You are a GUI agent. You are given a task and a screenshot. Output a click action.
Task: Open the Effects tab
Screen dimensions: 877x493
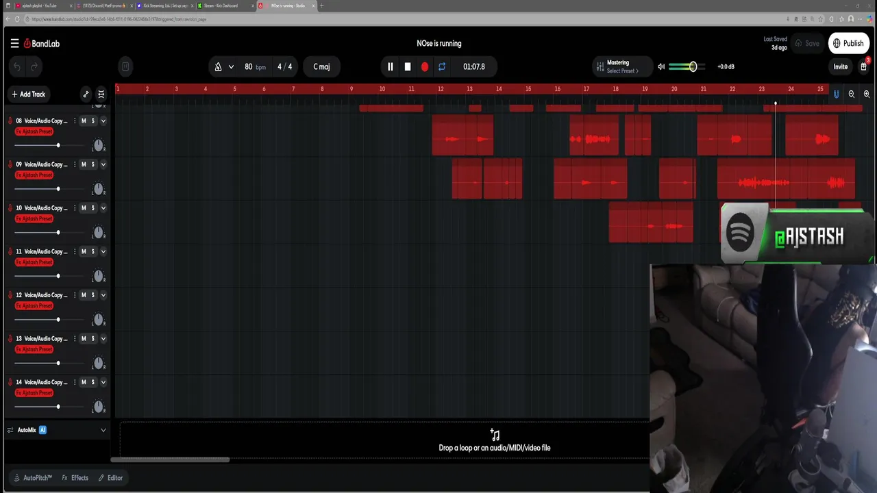pyautogui.click(x=75, y=478)
